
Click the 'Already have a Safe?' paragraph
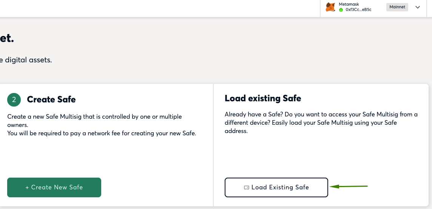click(321, 123)
